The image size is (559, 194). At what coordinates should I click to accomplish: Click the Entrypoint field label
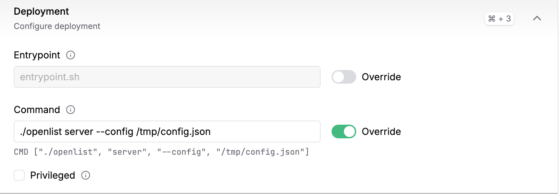pos(37,55)
